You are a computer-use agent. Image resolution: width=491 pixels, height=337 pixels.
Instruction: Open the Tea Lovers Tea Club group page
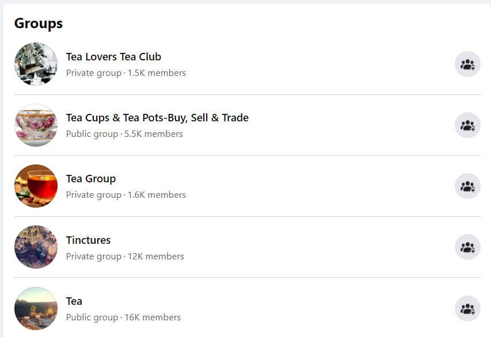(113, 56)
